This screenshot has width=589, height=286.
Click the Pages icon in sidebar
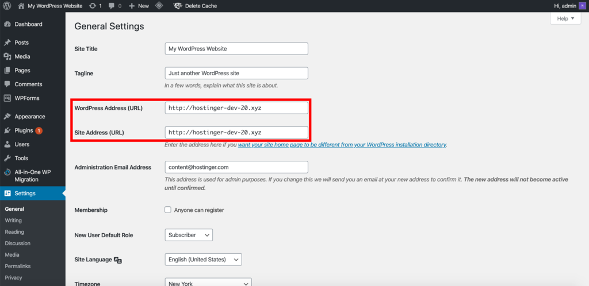[x=7, y=71]
